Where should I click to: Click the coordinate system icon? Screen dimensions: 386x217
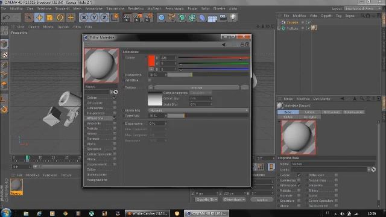click(115, 17)
